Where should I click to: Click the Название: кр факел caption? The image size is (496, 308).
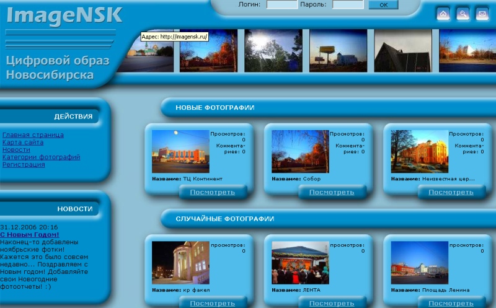pyautogui.click(x=180, y=290)
